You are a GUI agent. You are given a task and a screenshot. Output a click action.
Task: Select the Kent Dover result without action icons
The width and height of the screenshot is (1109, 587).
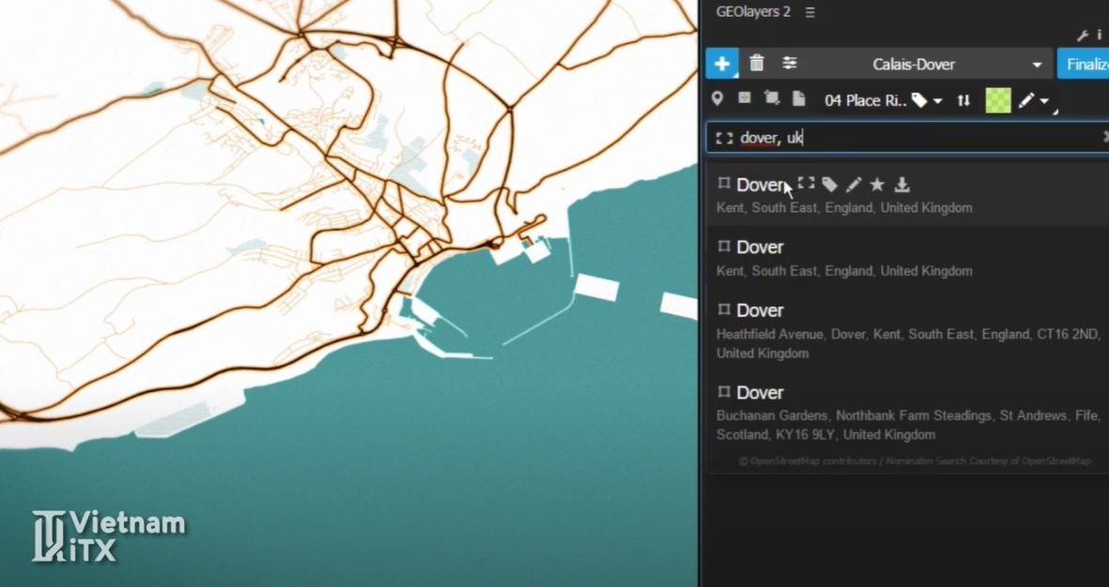[x=908, y=257]
